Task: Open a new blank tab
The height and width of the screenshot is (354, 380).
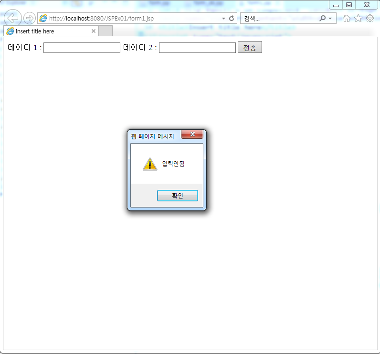Action: (x=106, y=31)
